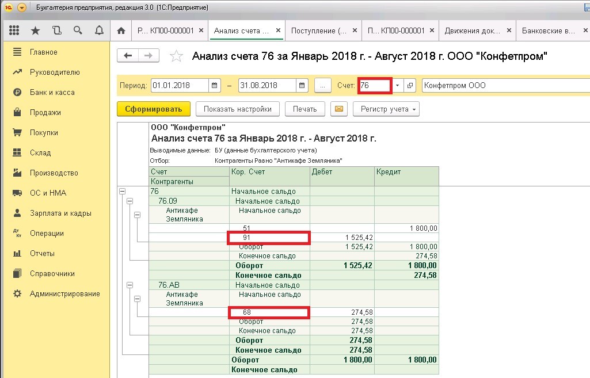
Task: Collapse Антикафе Земляника under 76.09
Action: click(138, 215)
